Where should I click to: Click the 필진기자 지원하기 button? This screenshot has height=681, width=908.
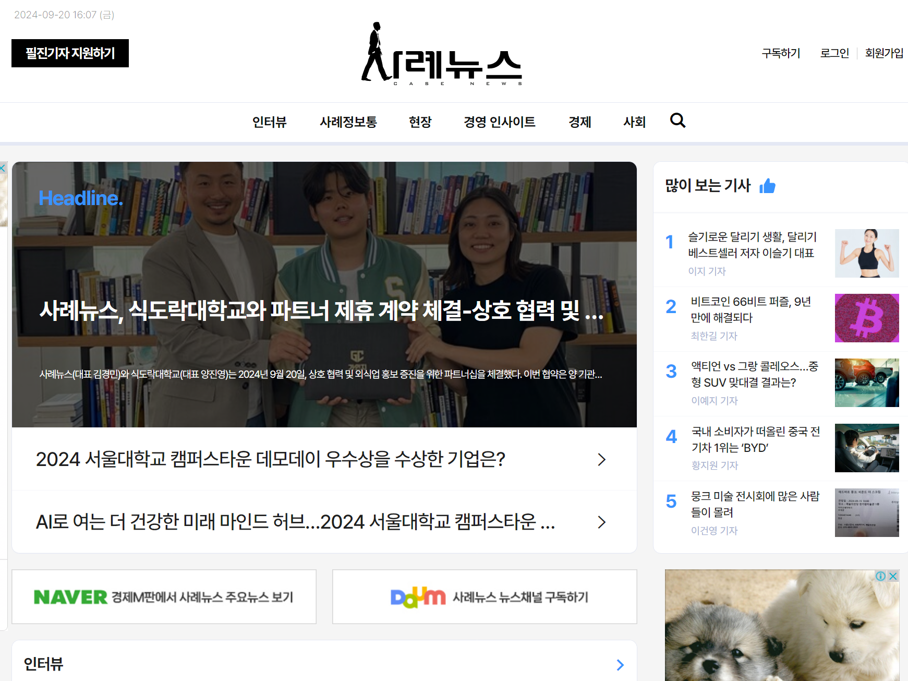70,53
